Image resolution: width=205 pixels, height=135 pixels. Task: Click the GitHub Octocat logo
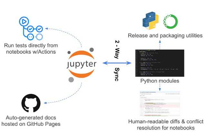[31, 103]
